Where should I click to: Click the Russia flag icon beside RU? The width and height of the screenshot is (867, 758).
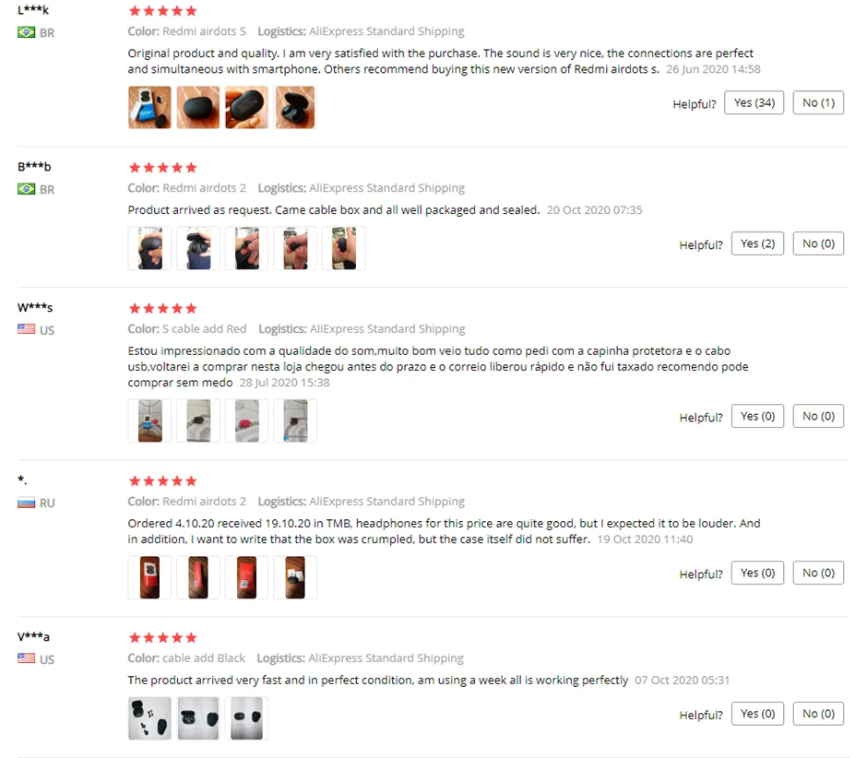click(x=26, y=503)
